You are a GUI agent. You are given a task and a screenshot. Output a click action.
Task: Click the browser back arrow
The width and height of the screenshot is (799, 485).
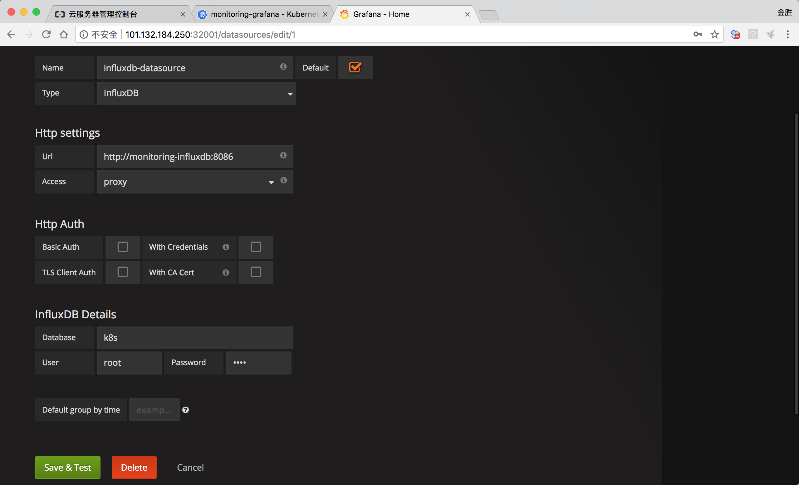tap(11, 34)
